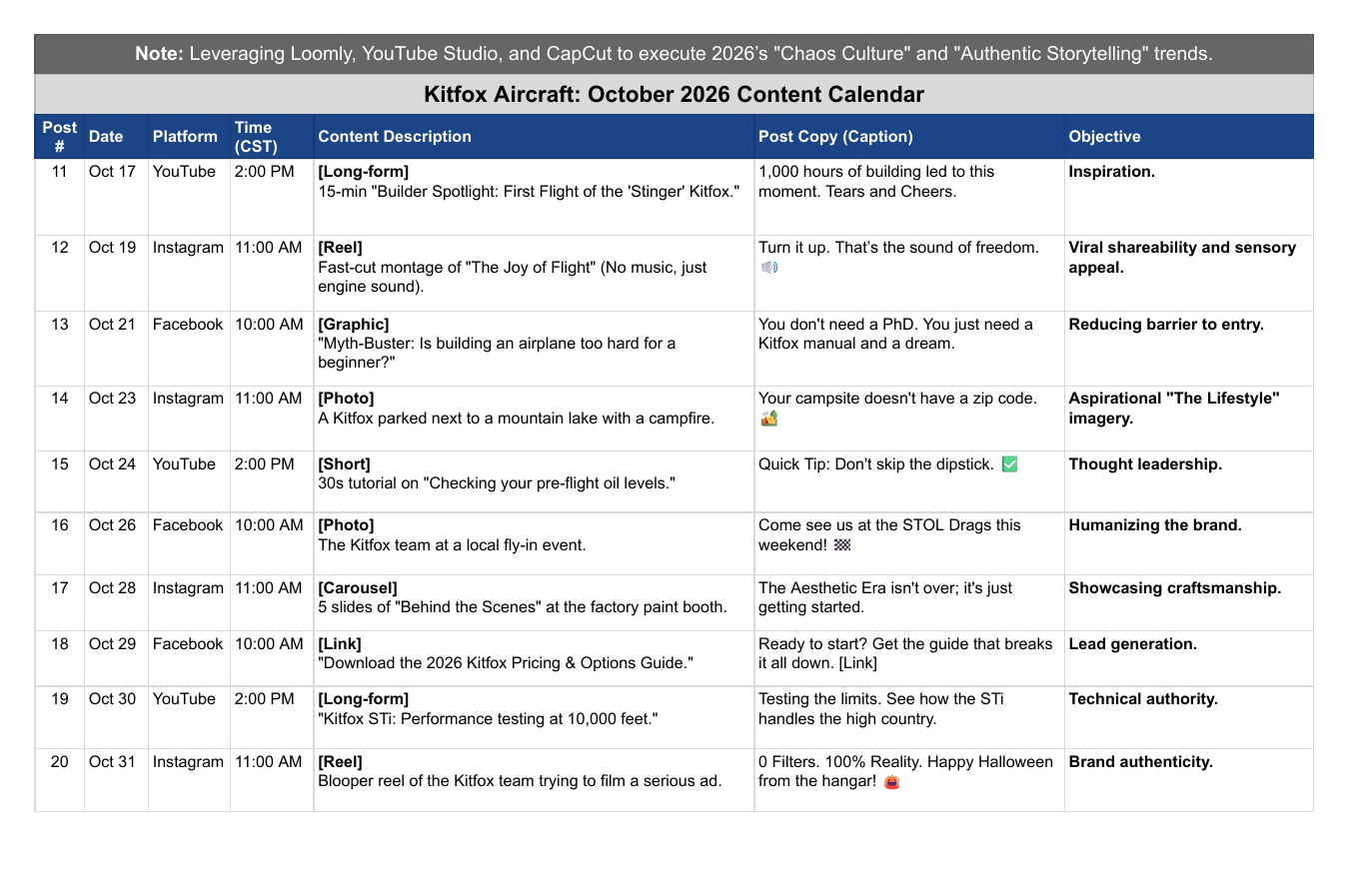Click the "Oct 31" date cell
Image resolution: width=1349 pixels, height=869 pixels.
[117, 780]
